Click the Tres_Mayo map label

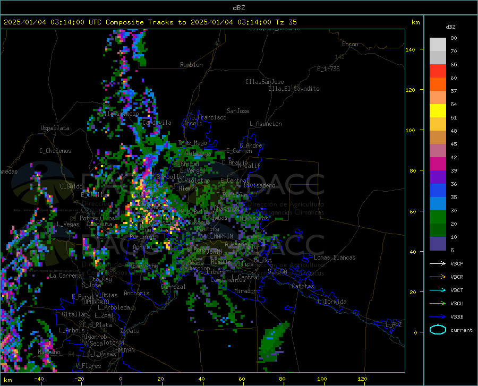point(192,143)
